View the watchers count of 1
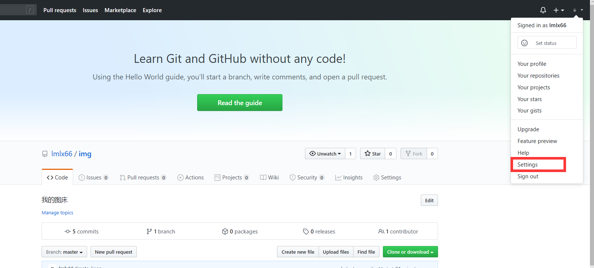 click(x=351, y=154)
